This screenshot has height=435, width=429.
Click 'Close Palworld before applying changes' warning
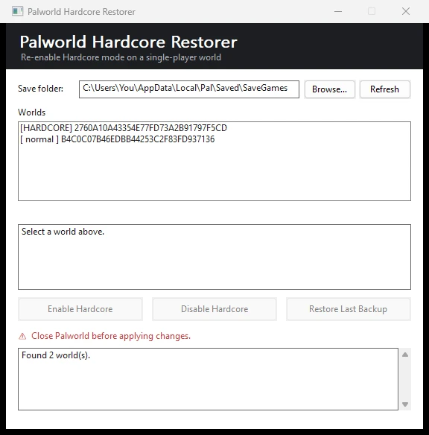(111, 336)
